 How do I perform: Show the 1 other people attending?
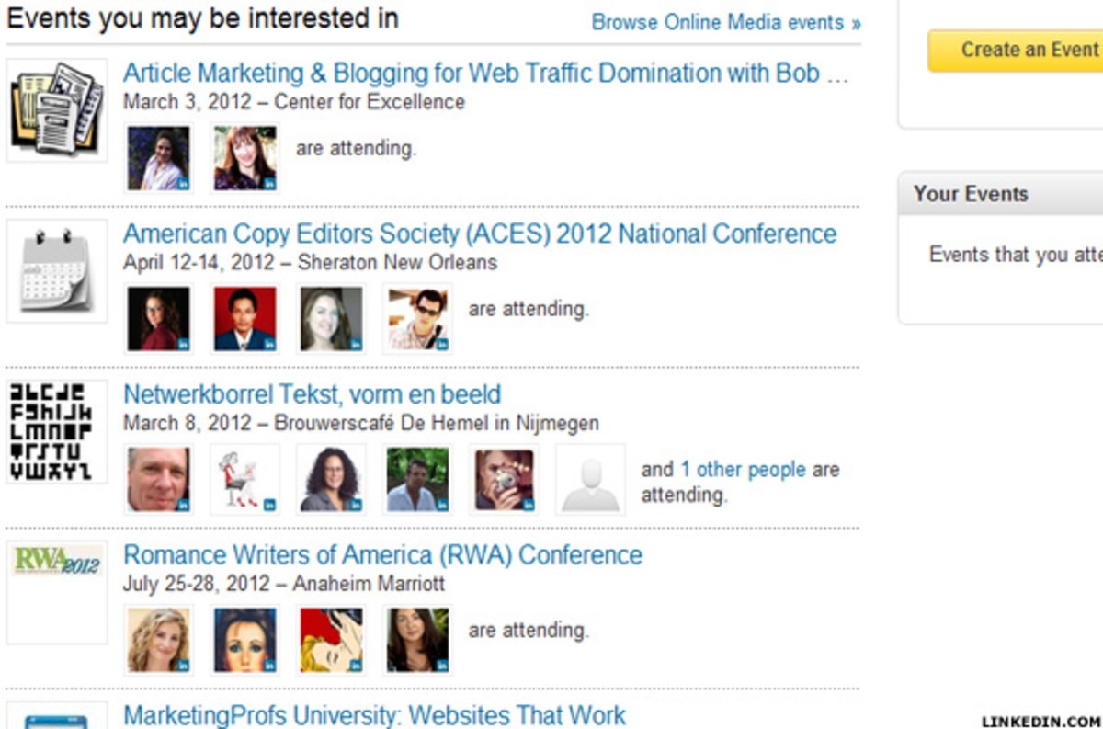tap(742, 470)
